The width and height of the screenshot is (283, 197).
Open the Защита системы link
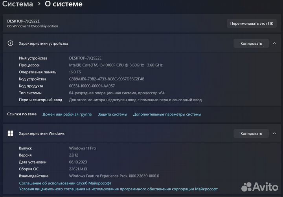click(112, 114)
